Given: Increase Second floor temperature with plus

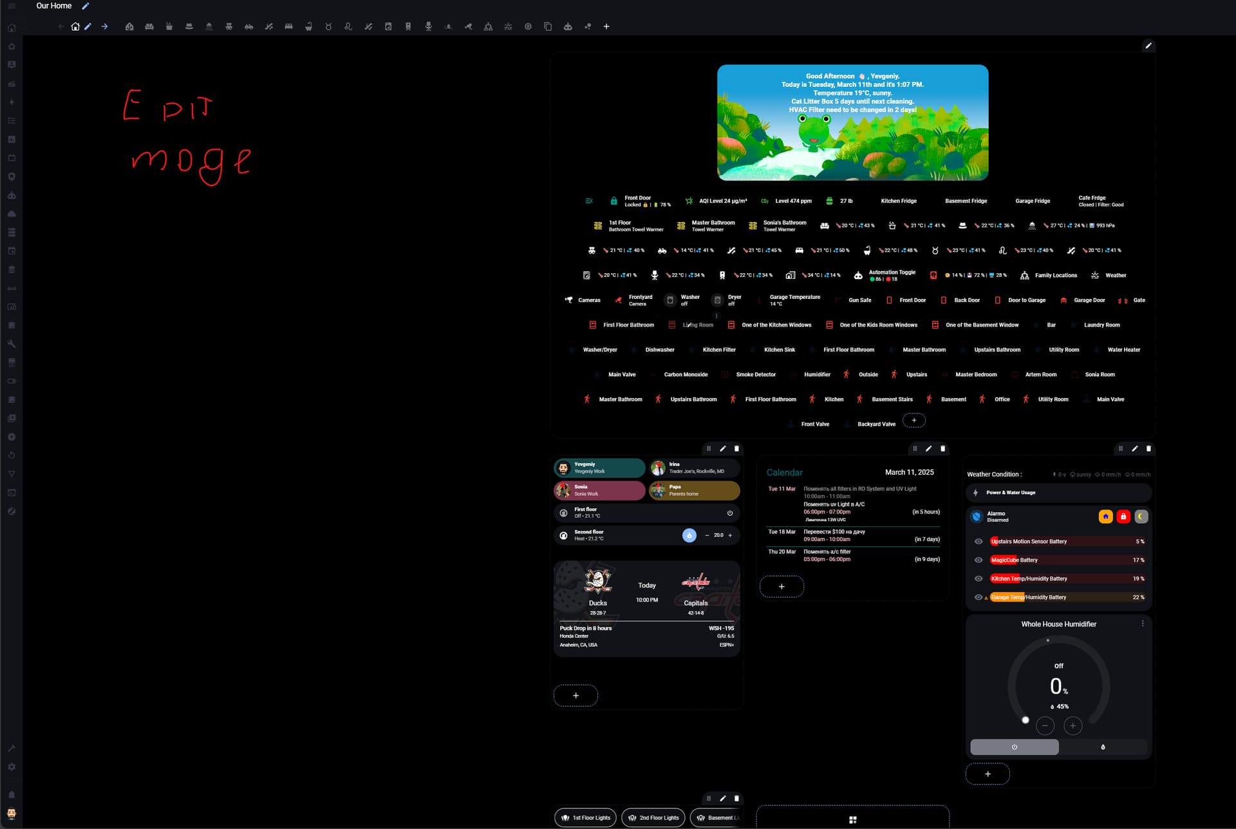Looking at the screenshot, I should [730, 535].
